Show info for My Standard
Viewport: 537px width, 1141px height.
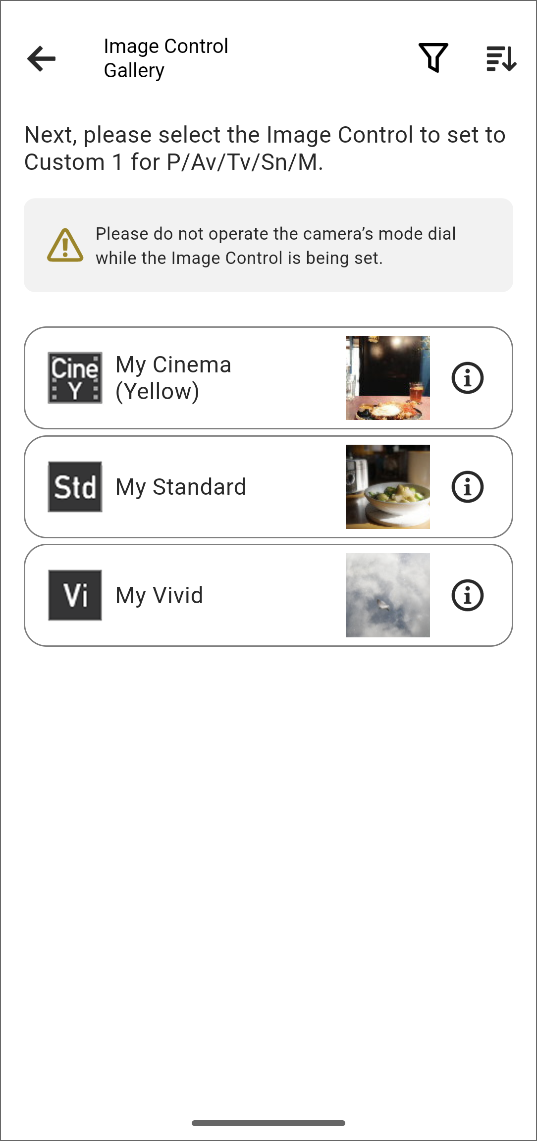(x=467, y=487)
